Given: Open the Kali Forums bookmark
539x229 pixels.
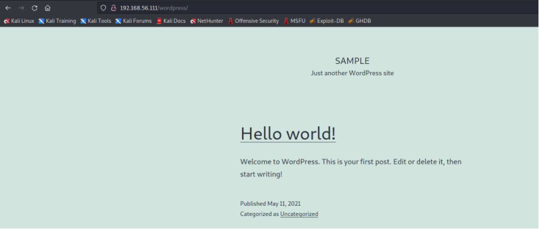Looking at the screenshot, I should point(134,21).
